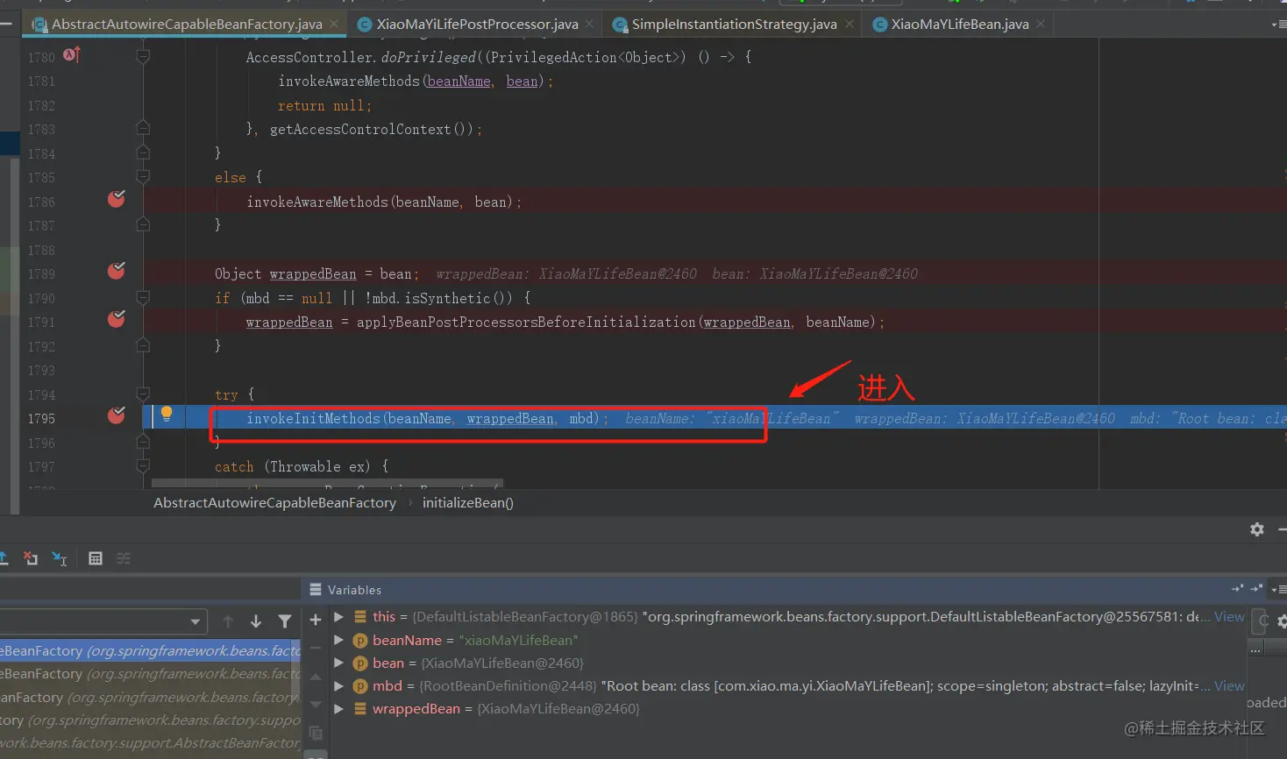Click the search field right of Variables
The height and width of the screenshot is (759, 1287).
coord(1259,621)
